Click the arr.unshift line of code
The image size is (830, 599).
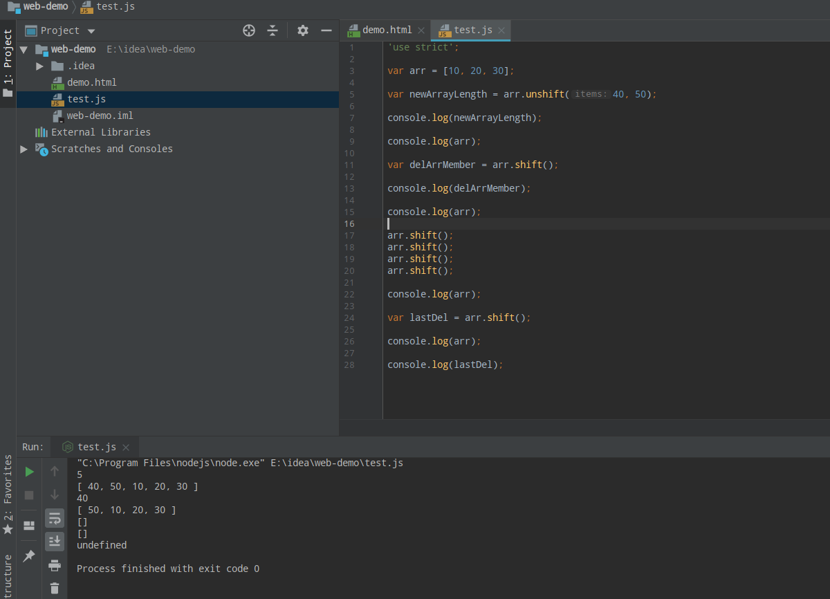pos(522,94)
